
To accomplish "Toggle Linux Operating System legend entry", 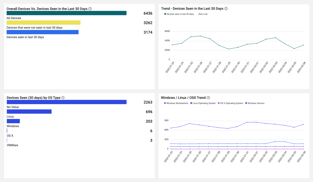I will tap(203, 103).
